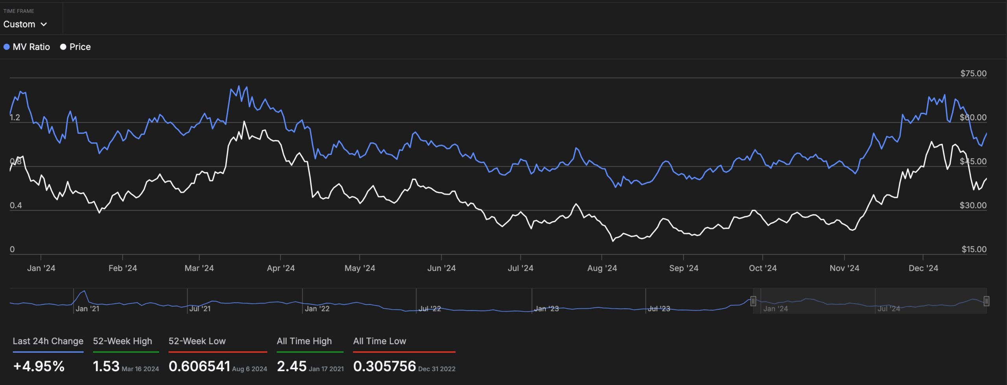Grab the right range slider handle

tap(987, 301)
